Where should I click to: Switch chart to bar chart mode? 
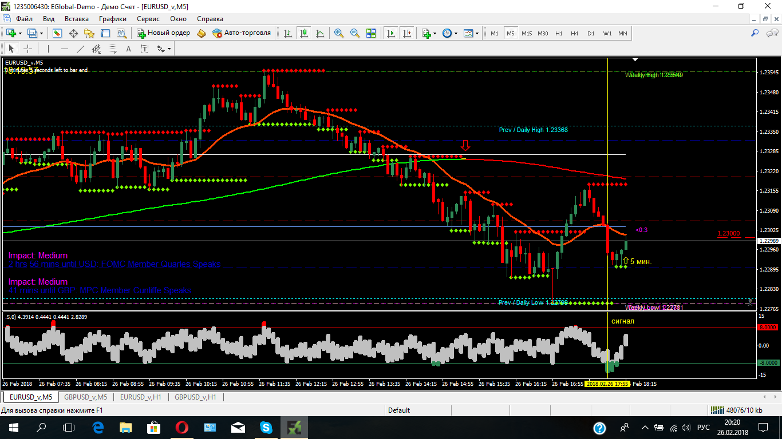(x=288, y=33)
